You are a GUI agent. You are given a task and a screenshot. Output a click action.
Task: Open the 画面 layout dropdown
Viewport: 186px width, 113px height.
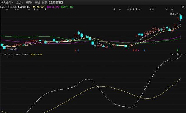[x=29, y=2]
